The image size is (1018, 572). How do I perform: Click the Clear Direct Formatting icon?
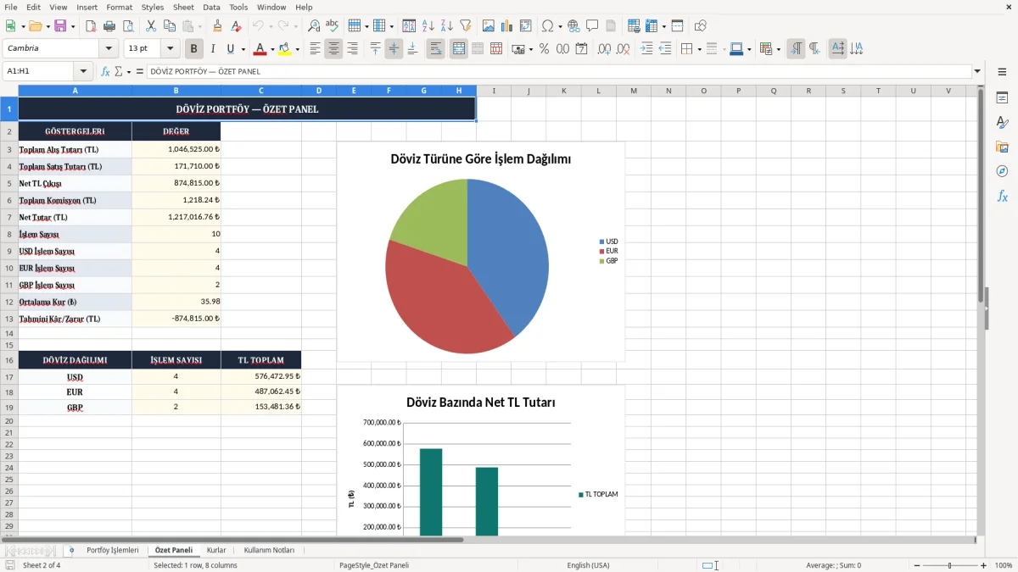(x=236, y=26)
